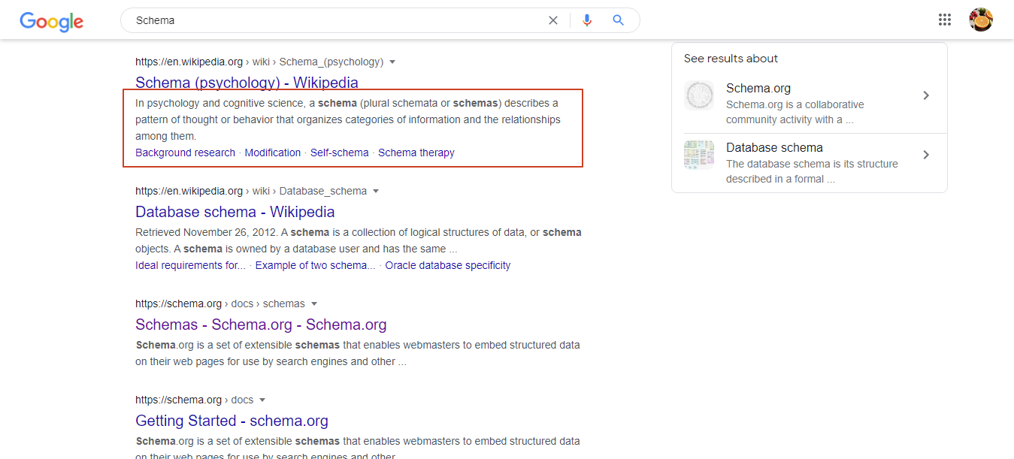This screenshot has width=1014, height=459.
Task: Open the Google apps grid menu
Action: (x=945, y=20)
